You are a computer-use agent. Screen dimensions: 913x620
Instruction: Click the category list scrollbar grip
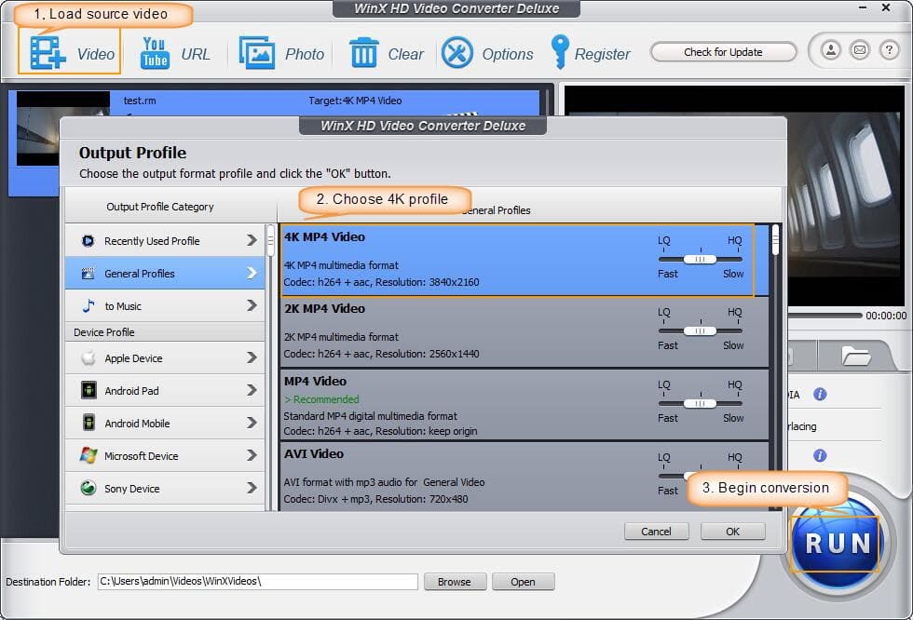[271, 241]
